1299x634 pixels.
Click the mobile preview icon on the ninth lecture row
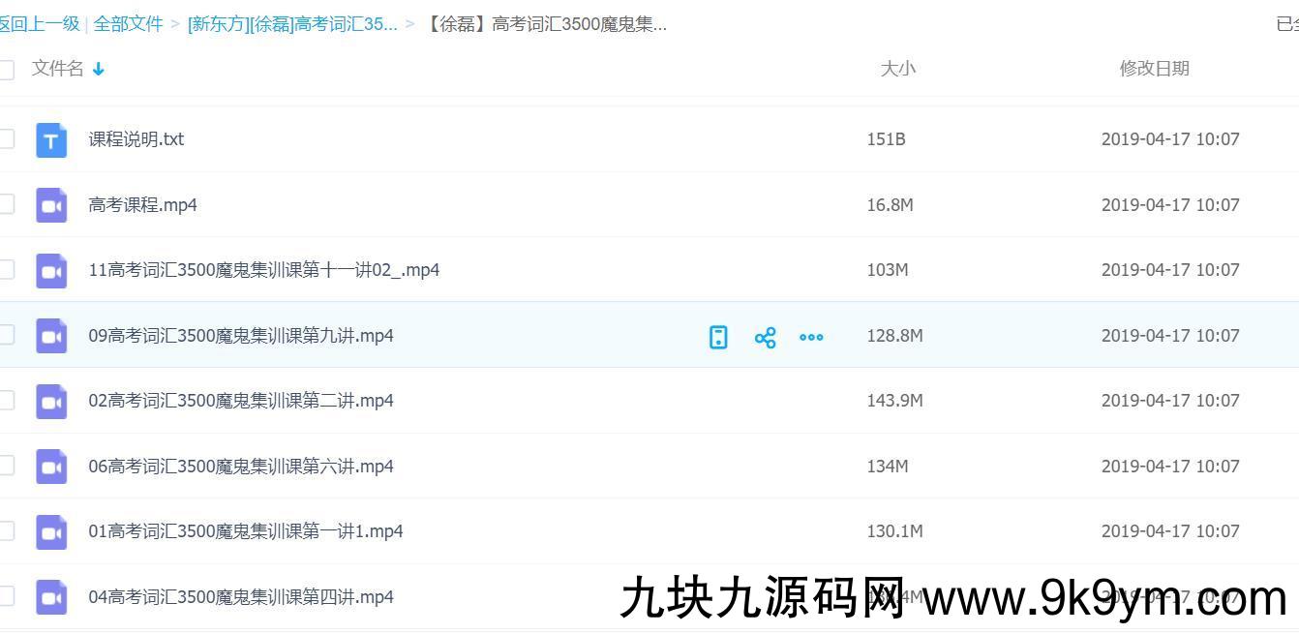[717, 337]
